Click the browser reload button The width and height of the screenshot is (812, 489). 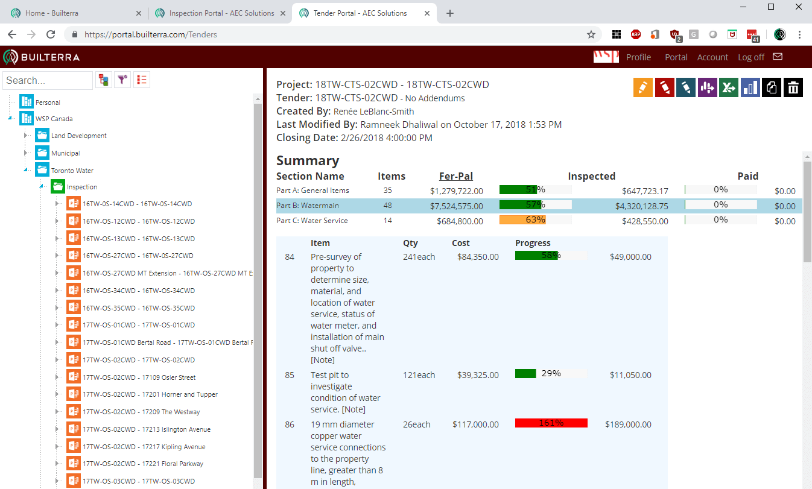tap(51, 34)
